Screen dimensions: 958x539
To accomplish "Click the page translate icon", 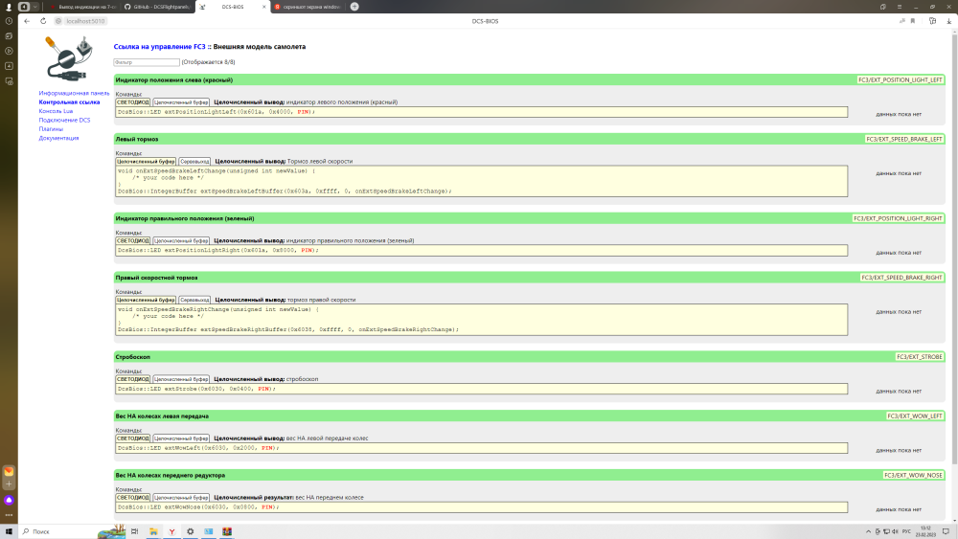I will tap(901, 21).
